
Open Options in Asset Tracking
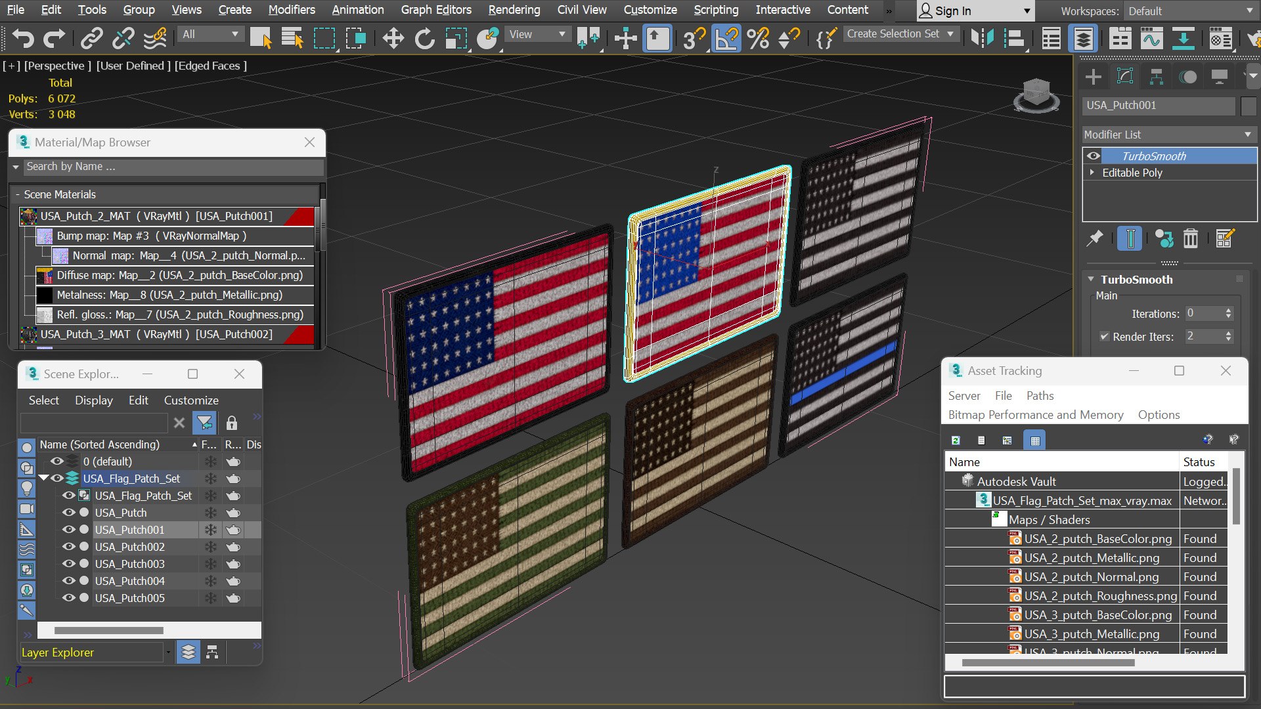pos(1159,415)
